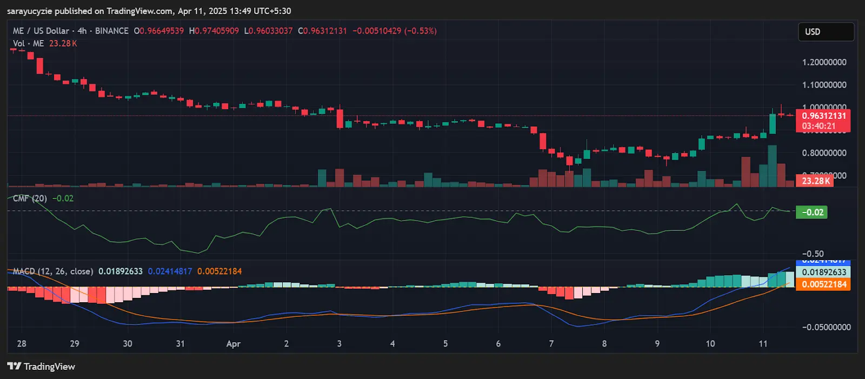Click the published header text with sarayucyzie
Image resolution: width=865 pixels, height=379 pixels.
149,11
